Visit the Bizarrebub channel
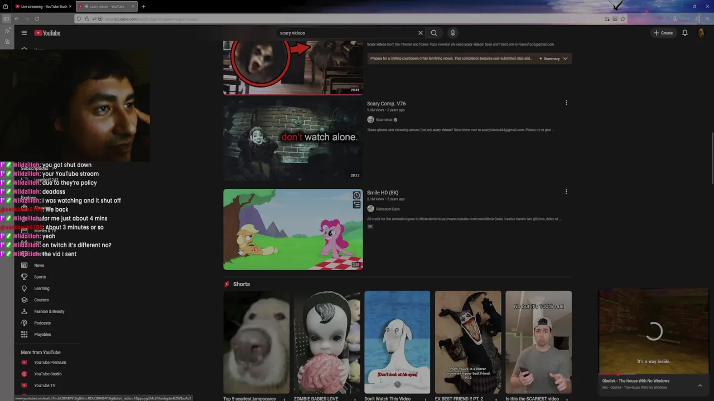Image resolution: width=714 pixels, height=401 pixels. pyautogui.click(x=384, y=120)
